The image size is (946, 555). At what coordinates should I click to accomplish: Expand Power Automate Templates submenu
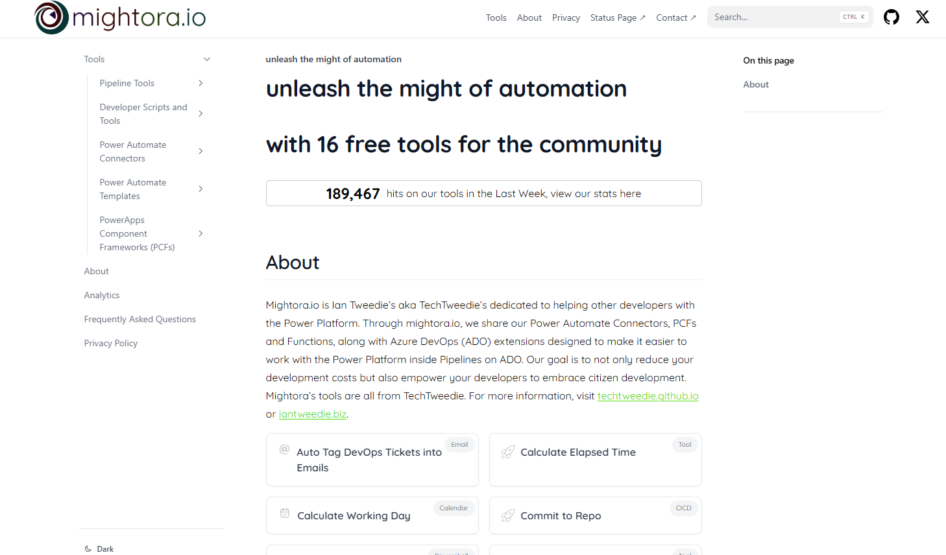pos(200,189)
